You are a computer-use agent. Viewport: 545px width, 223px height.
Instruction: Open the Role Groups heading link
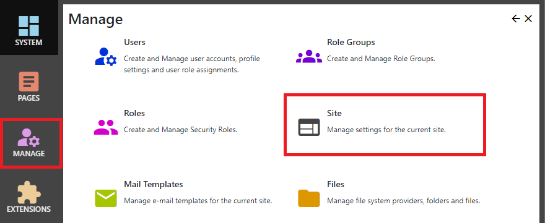351,42
